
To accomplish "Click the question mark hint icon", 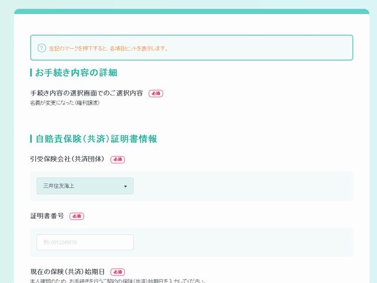I will pyautogui.click(x=42, y=48).
